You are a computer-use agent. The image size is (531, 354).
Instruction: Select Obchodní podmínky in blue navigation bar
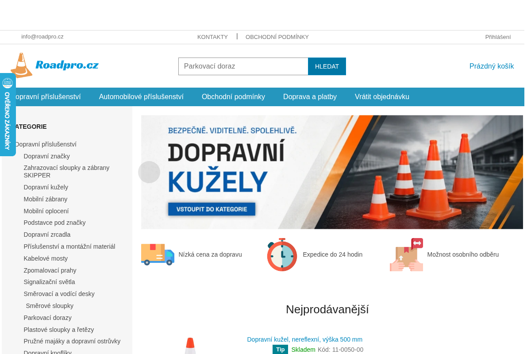(233, 97)
